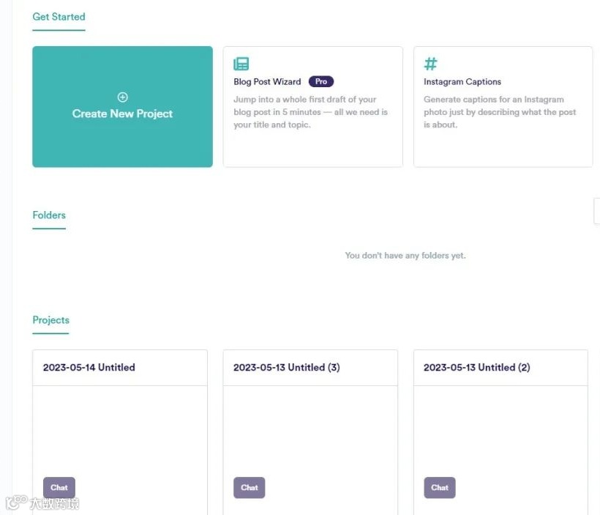Click the Instagram Captions description text
The image size is (600, 515).
pyautogui.click(x=500, y=112)
